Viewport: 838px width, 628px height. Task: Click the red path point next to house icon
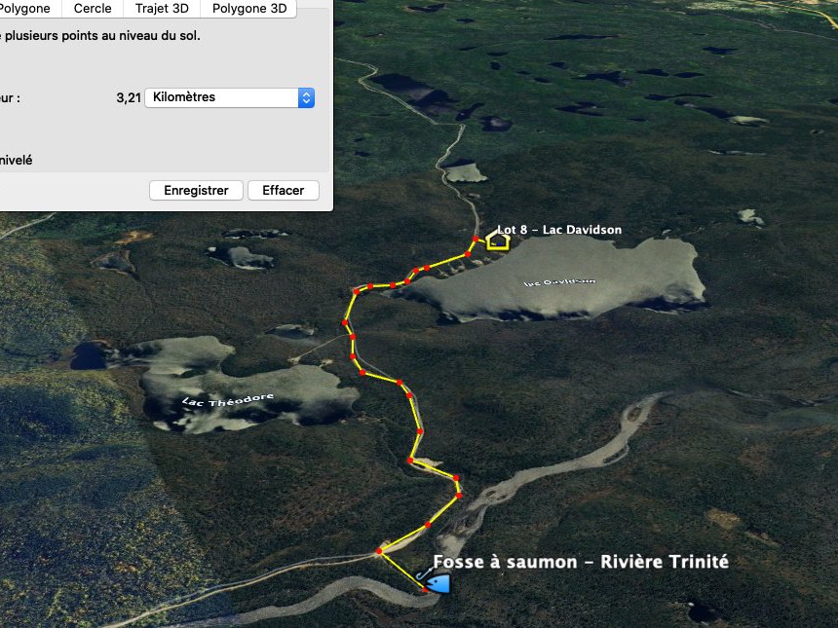[x=476, y=239]
